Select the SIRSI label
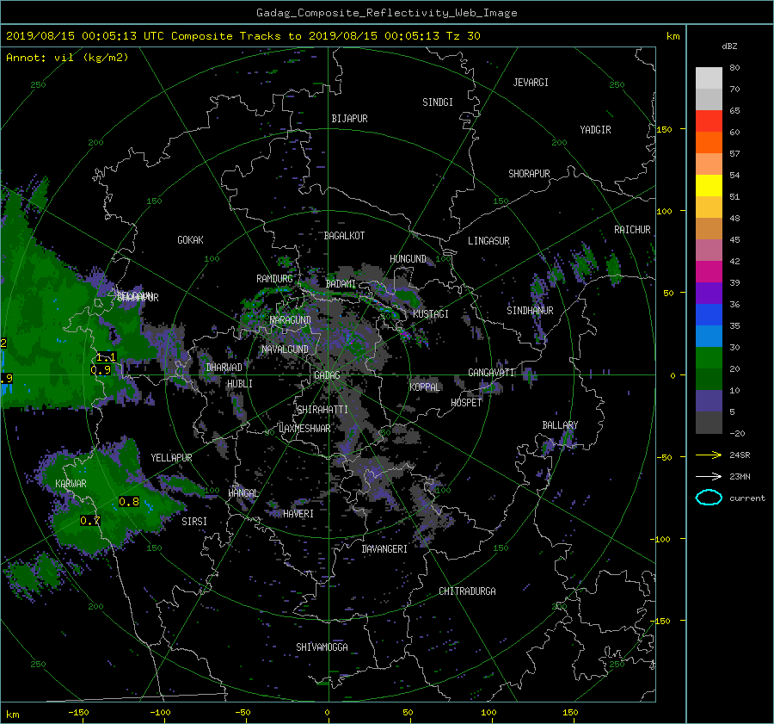The width and height of the screenshot is (774, 724). tap(194, 522)
